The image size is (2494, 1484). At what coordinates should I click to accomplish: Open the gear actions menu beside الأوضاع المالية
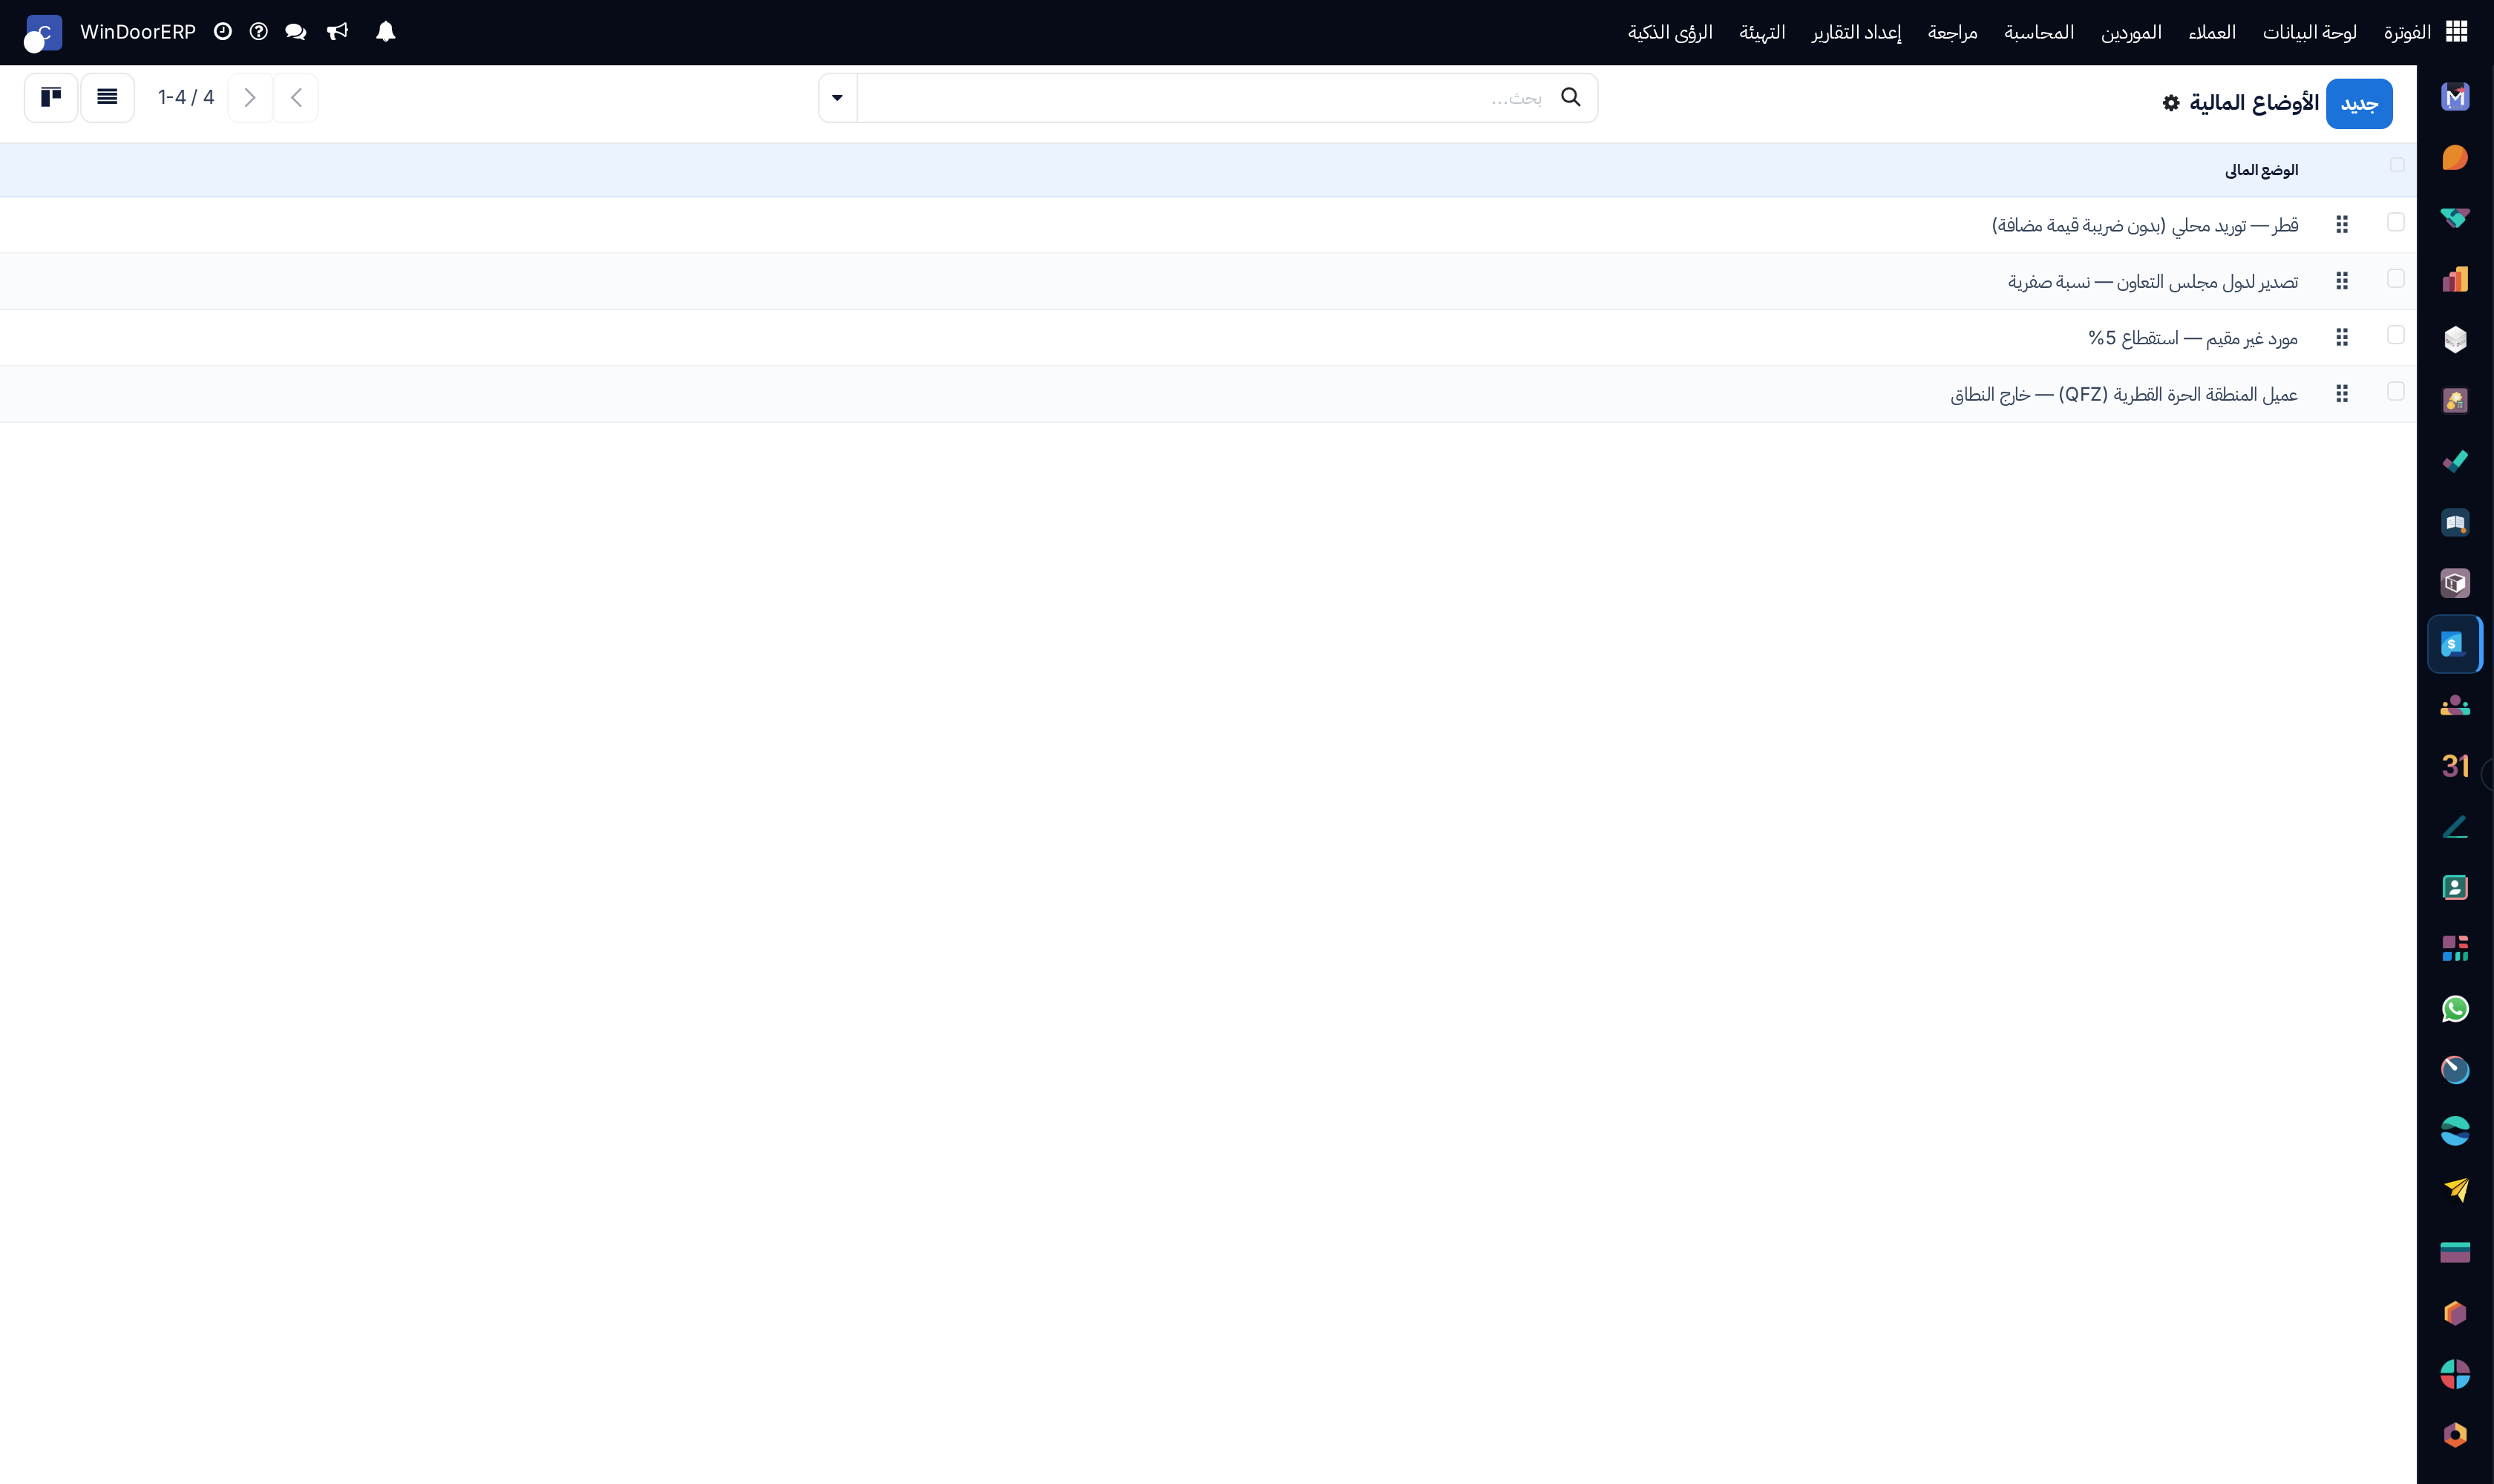point(2170,103)
